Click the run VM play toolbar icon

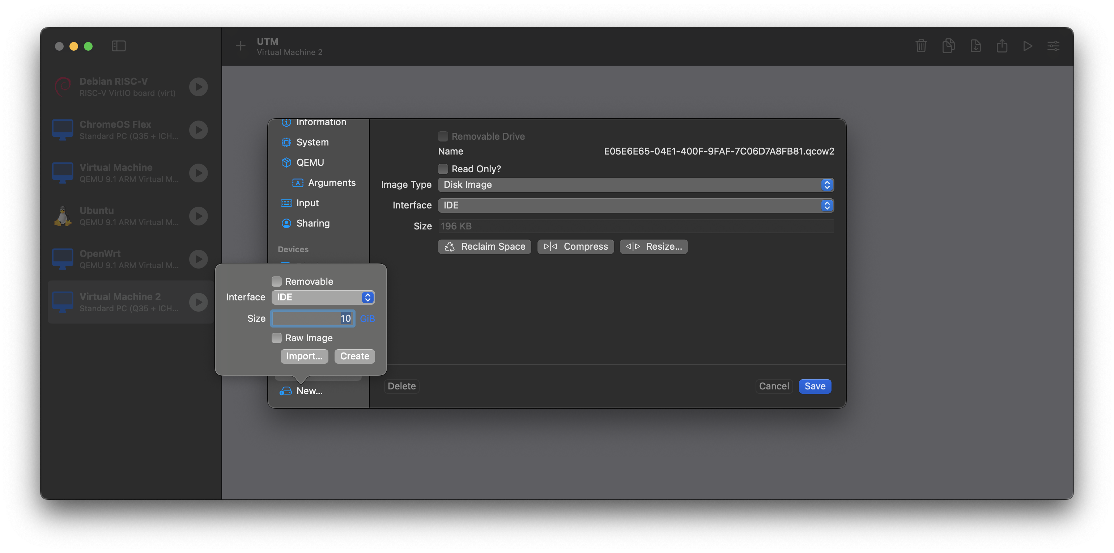(x=1028, y=46)
